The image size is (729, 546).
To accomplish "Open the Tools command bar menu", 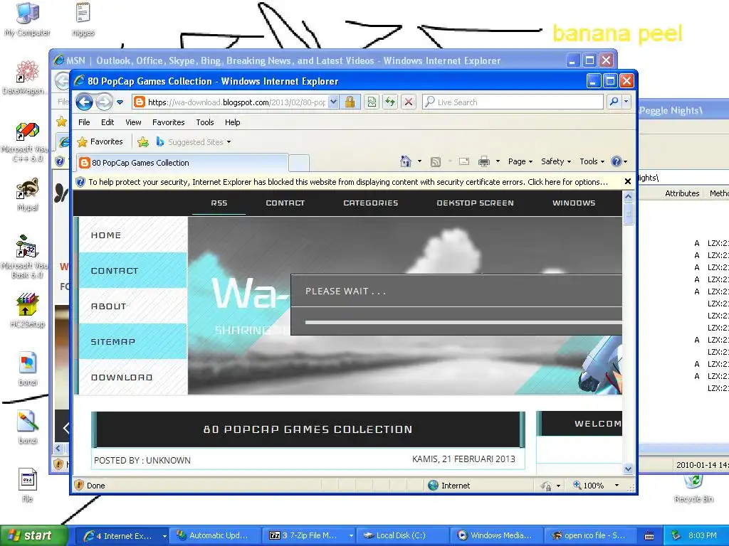I will tap(592, 161).
